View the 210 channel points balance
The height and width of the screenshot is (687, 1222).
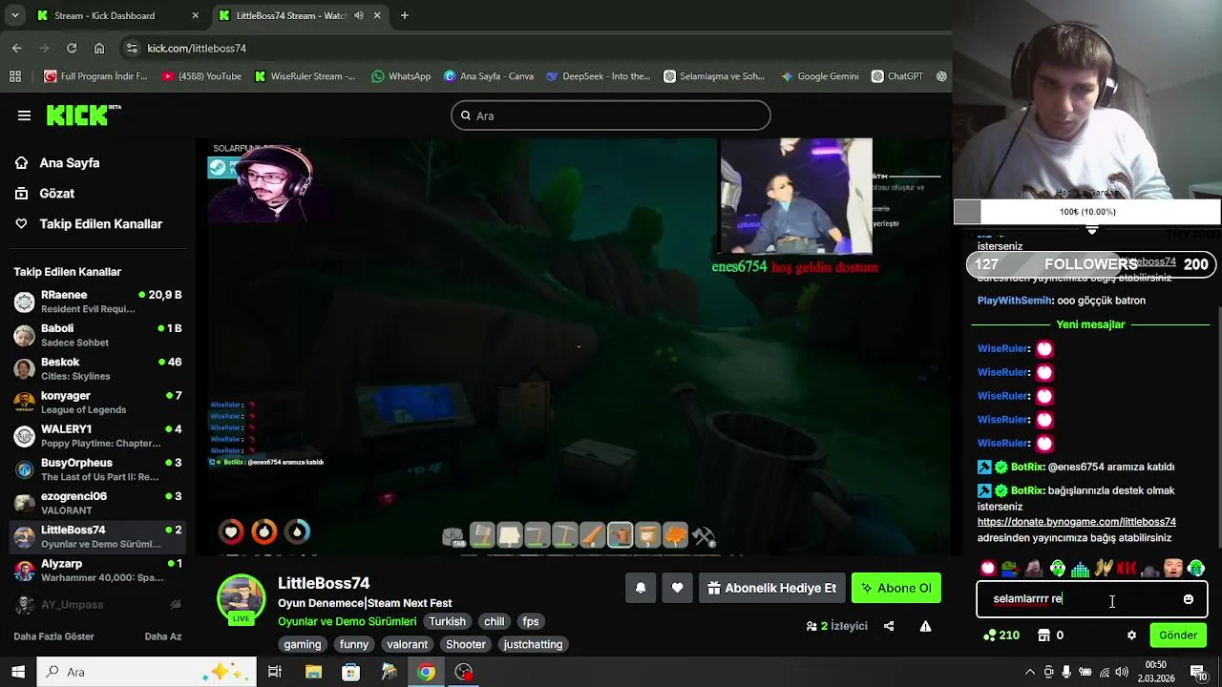coord(1001,635)
